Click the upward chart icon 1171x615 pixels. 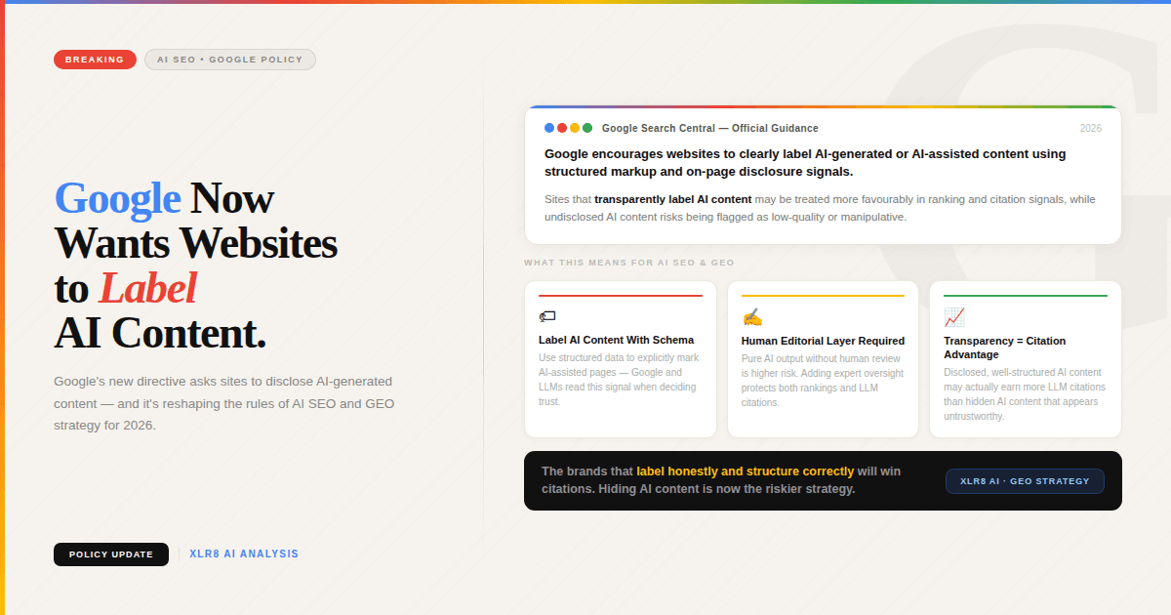click(x=954, y=317)
